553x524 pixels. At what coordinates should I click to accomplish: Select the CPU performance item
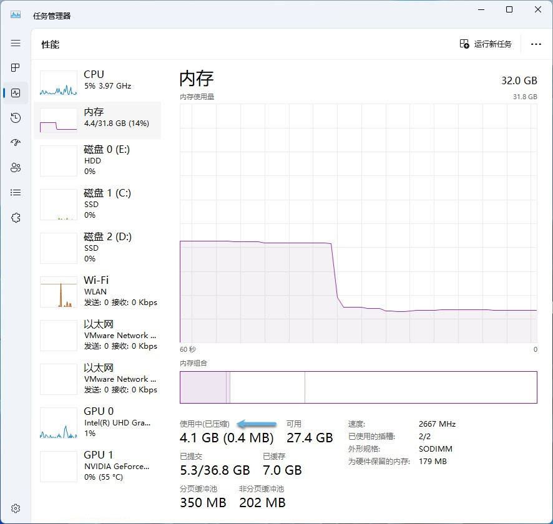pyautogui.click(x=97, y=80)
